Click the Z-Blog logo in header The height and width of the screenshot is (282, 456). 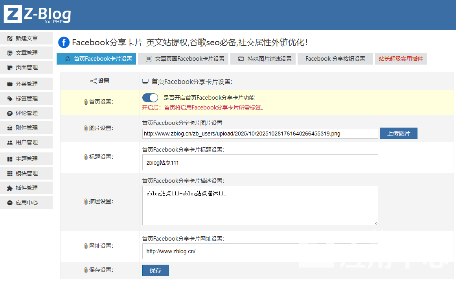coord(37,14)
